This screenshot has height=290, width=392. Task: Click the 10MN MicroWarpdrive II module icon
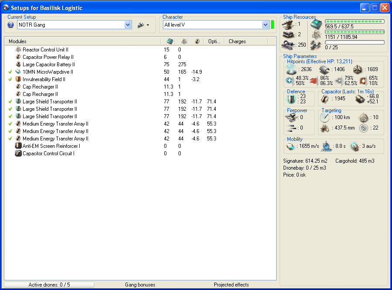click(x=18, y=72)
